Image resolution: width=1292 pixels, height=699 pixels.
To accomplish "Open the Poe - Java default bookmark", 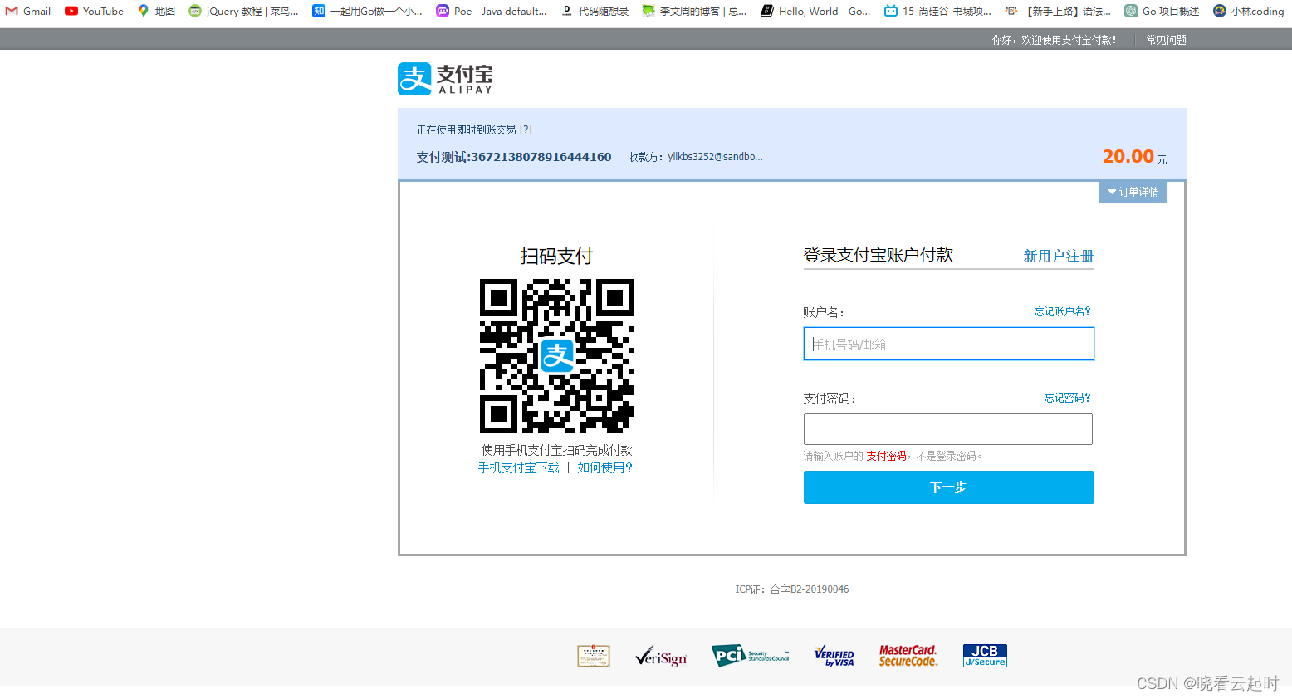I will pos(492,11).
